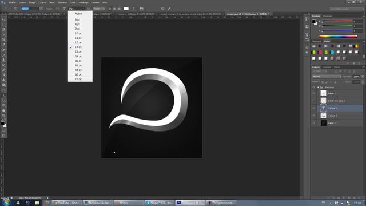366x206 pixels.
Task: Adjust the blue color slider
Action: coord(337,30)
